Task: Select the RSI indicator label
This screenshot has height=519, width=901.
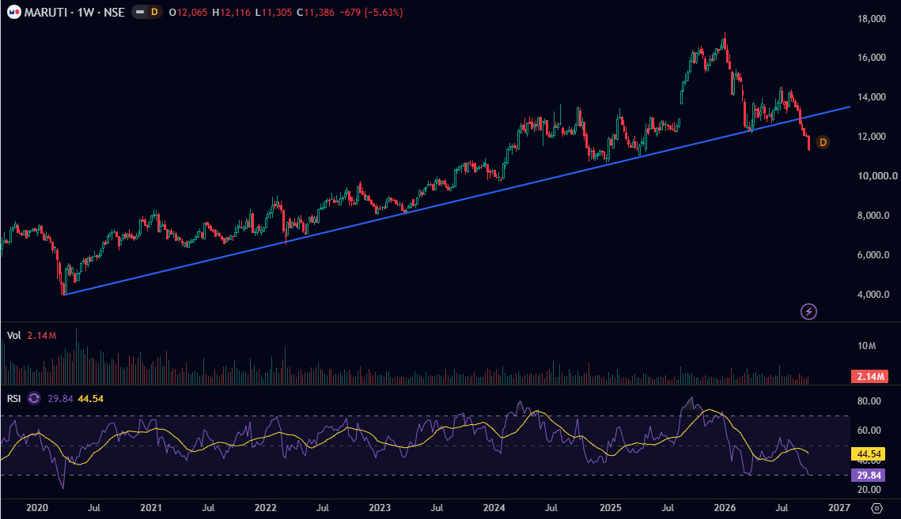Action: pyautogui.click(x=13, y=398)
